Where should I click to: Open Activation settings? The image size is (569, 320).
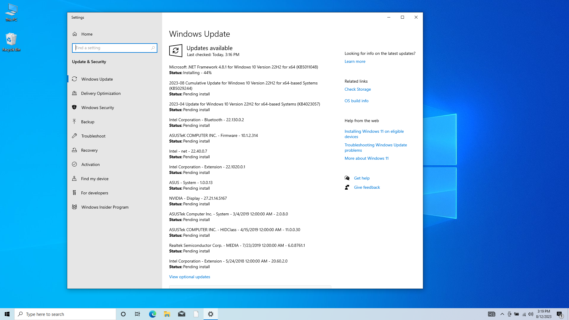(x=90, y=164)
